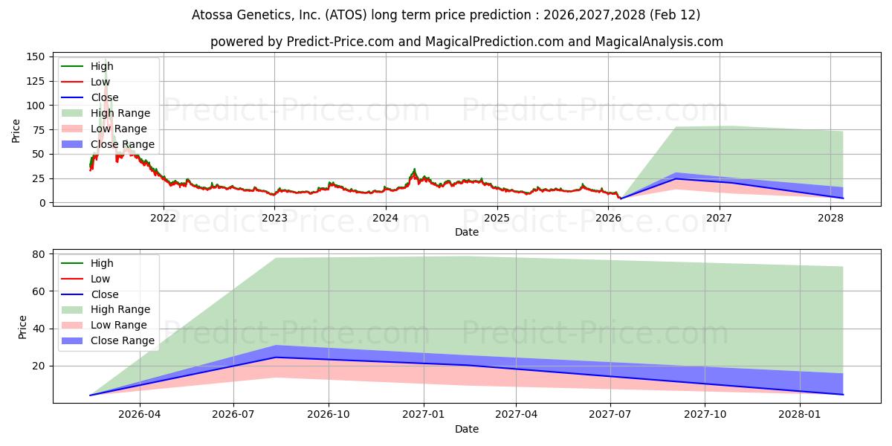Viewport: 892px width, 446px height.
Task: Click the blue Close Range swatch in bottom legend
Action: pyautogui.click(x=73, y=340)
